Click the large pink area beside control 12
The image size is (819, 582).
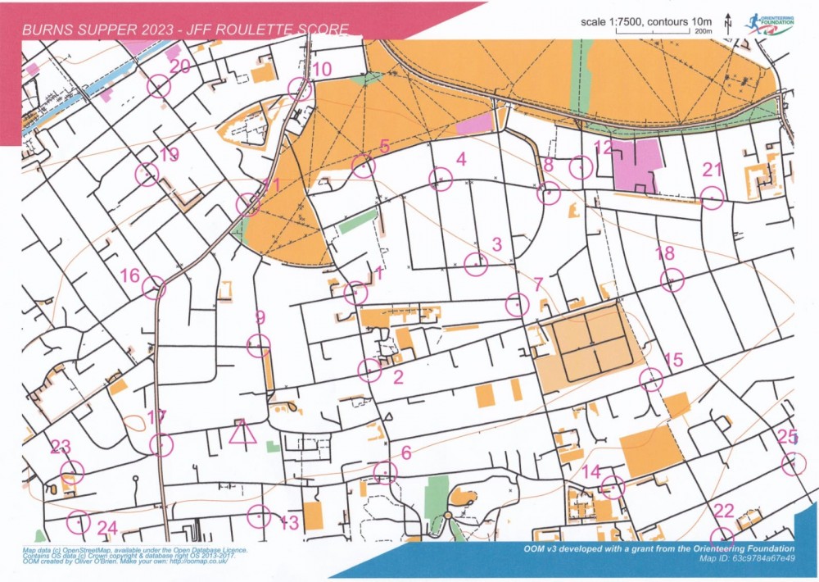[x=637, y=166]
